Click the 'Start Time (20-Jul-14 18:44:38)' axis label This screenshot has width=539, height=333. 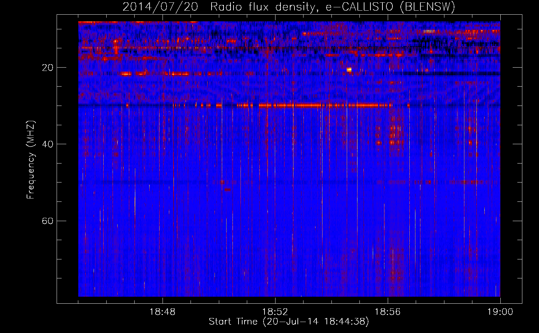pyautogui.click(x=289, y=322)
